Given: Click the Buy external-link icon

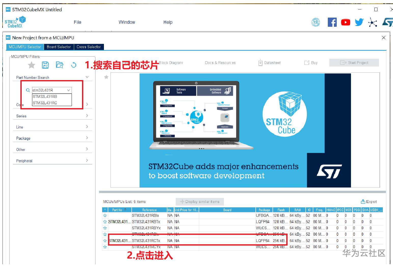Looking at the screenshot, I should click(x=307, y=63).
